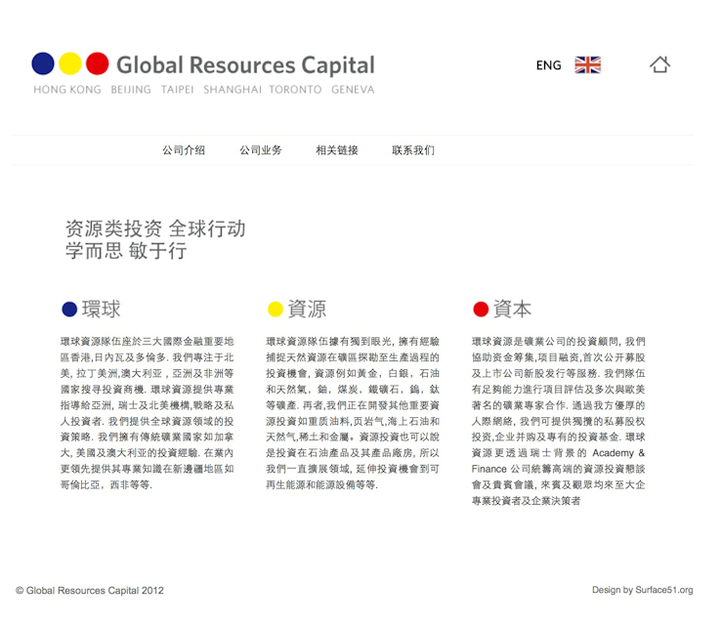
Task: Click the tagline 学而思 敏于行
Action: (x=126, y=251)
